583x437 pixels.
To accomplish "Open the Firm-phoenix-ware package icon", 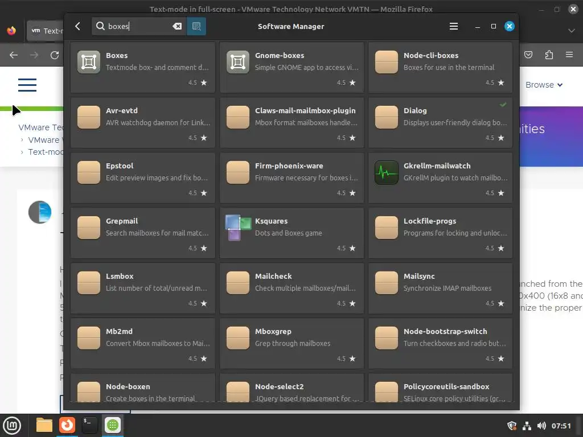I will pos(238,172).
